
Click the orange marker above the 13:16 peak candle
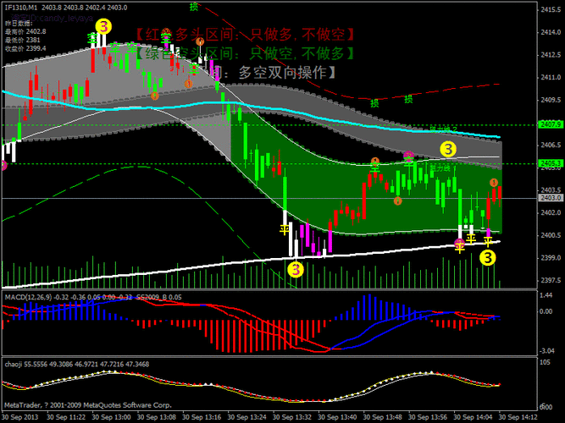point(200,41)
